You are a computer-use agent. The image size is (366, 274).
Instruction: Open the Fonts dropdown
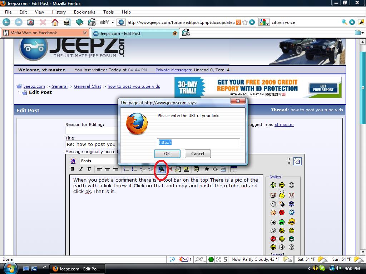[x=97, y=161]
